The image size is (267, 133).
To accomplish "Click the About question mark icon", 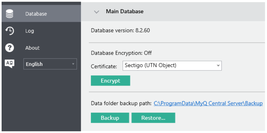I will click(x=10, y=48).
